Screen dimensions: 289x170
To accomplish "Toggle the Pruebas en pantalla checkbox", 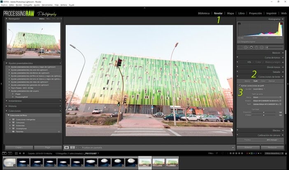I will tap(80, 147).
